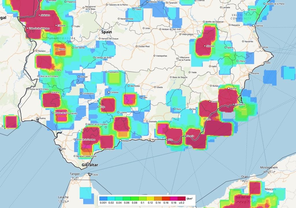Click the Albacete city label

[x=210, y=46]
